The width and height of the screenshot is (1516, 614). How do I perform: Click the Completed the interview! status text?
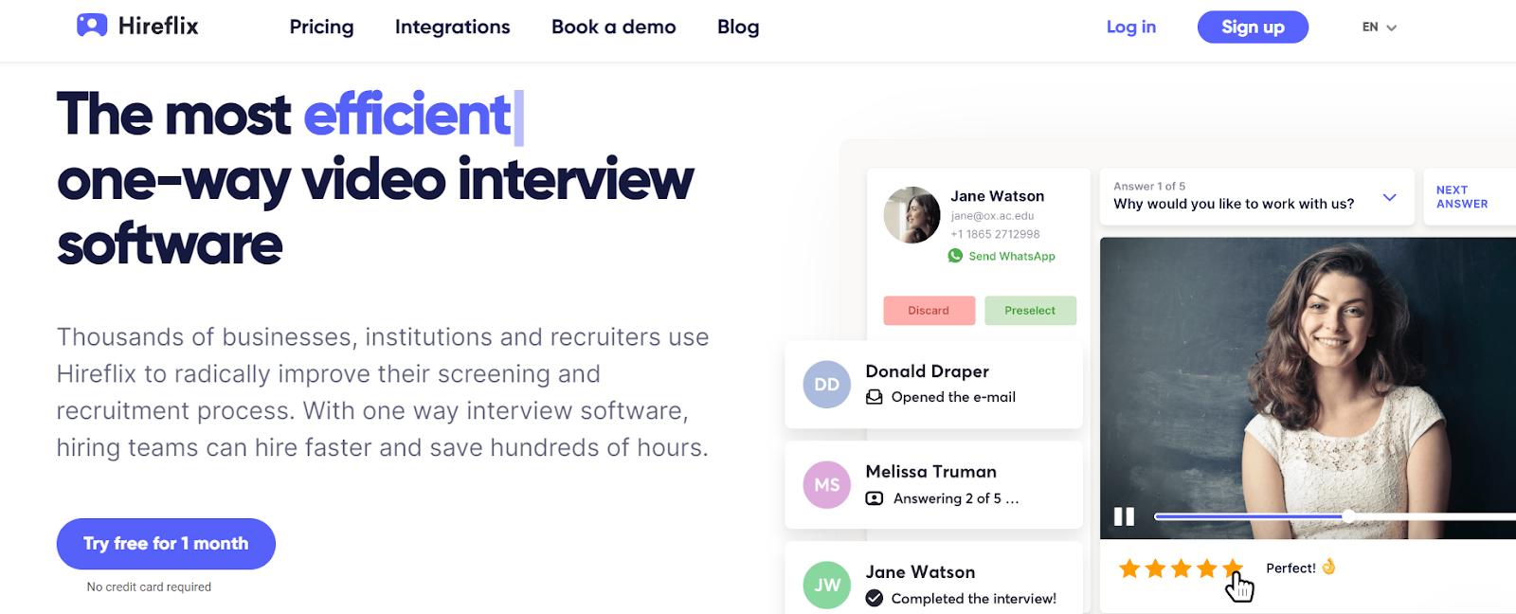coord(973,599)
